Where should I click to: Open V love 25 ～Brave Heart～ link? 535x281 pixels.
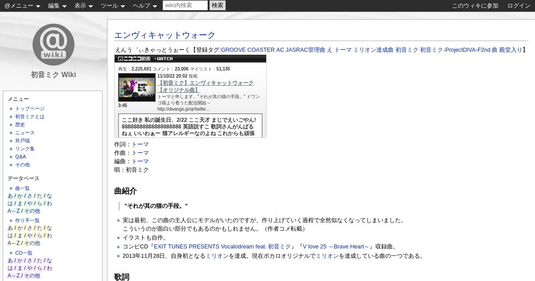click(x=336, y=247)
